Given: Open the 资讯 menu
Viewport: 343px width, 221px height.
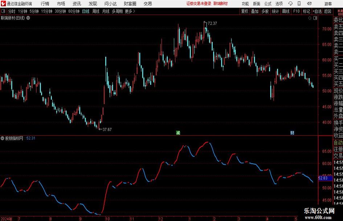Looking at the screenshot, I should point(77,4).
